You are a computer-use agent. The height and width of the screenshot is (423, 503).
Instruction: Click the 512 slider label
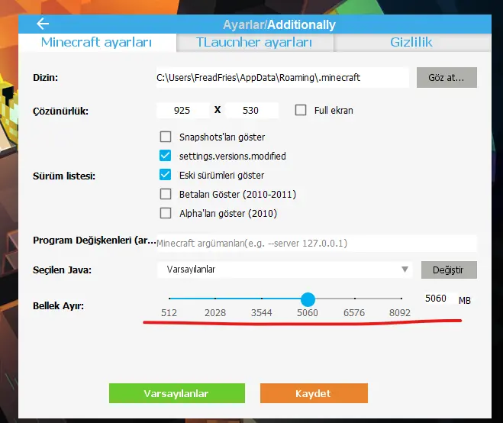169,312
